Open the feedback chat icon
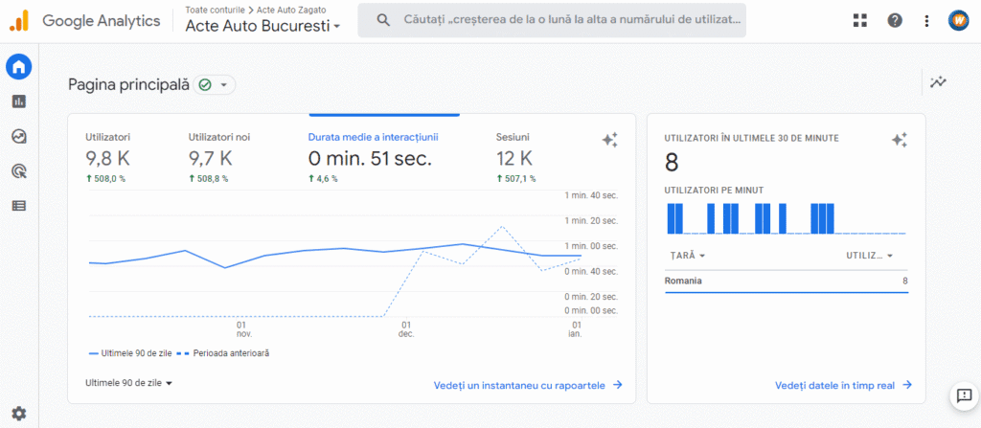Screen dimensions: 981x428 pyautogui.click(x=964, y=395)
